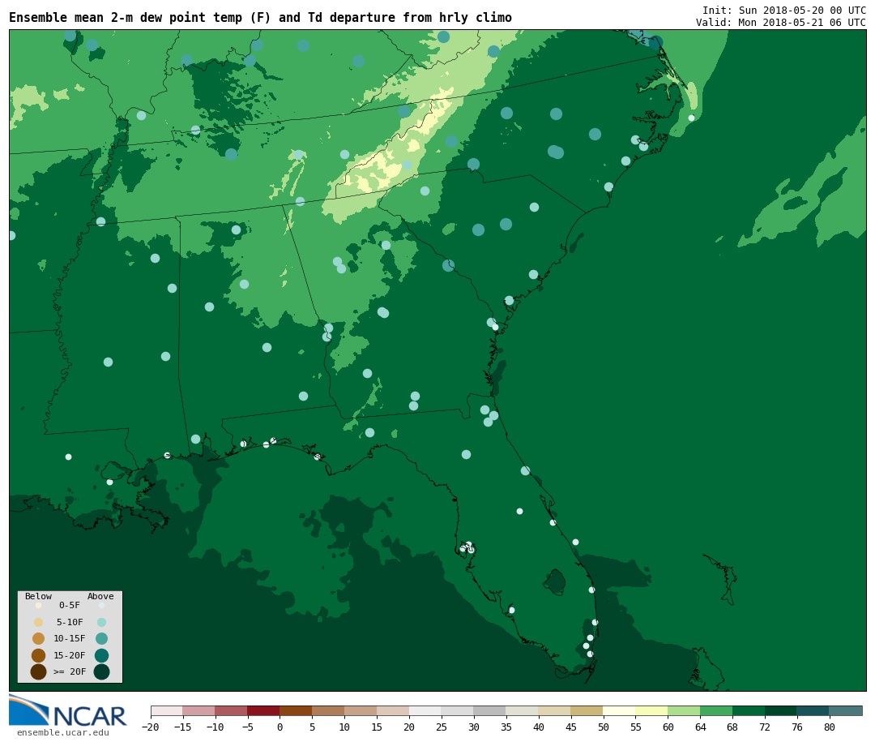The height and width of the screenshot is (742, 875).
Task: Pick the 68 to 72 dark green swatch
Action: pyautogui.click(x=749, y=710)
